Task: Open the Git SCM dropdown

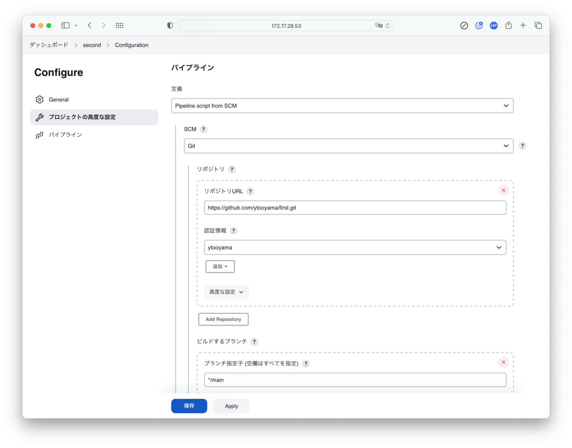Action: (348, 146)
